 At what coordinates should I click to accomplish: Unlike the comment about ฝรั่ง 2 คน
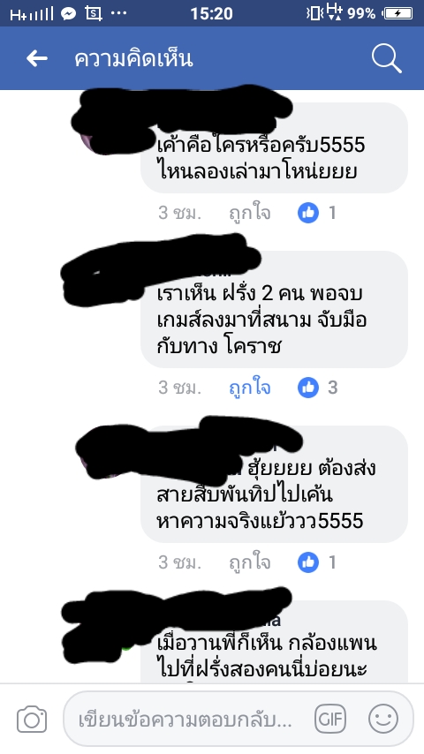249,387
